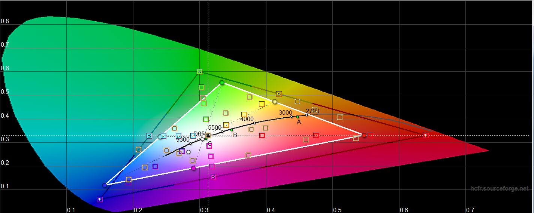Click the green illuminant A dot on the curve
Image resolution: width=534 pixels, height=213 pixels.
(298, 117)
